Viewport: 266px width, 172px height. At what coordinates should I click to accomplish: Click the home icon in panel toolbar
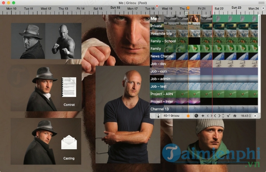point(235,116)
